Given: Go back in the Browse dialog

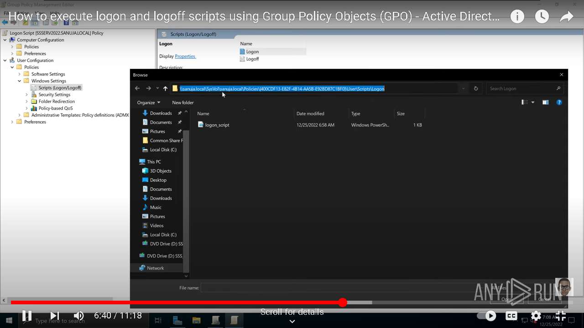Looking at the screenshot, I should point(137,88).
